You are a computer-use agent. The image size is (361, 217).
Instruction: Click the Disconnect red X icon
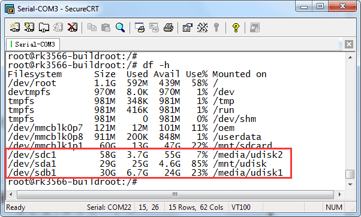[73, 27]
